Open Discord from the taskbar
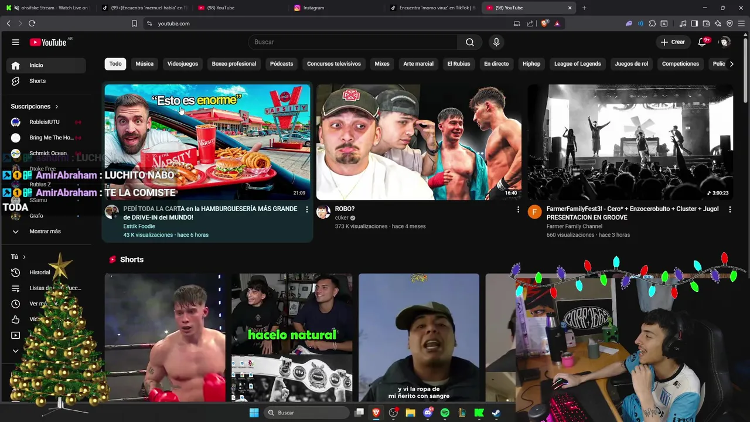750x422 pixels. pos(428,413)
